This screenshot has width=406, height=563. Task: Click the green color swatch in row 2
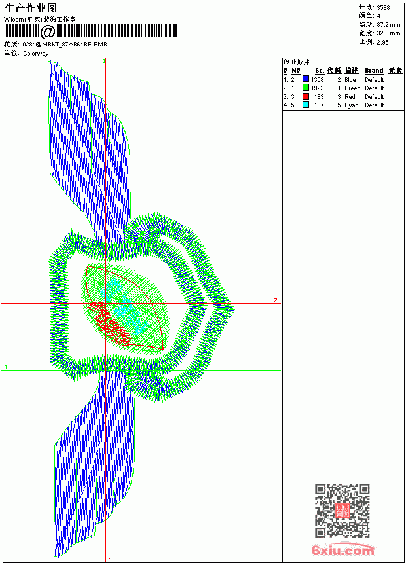[x=306, y=88]
